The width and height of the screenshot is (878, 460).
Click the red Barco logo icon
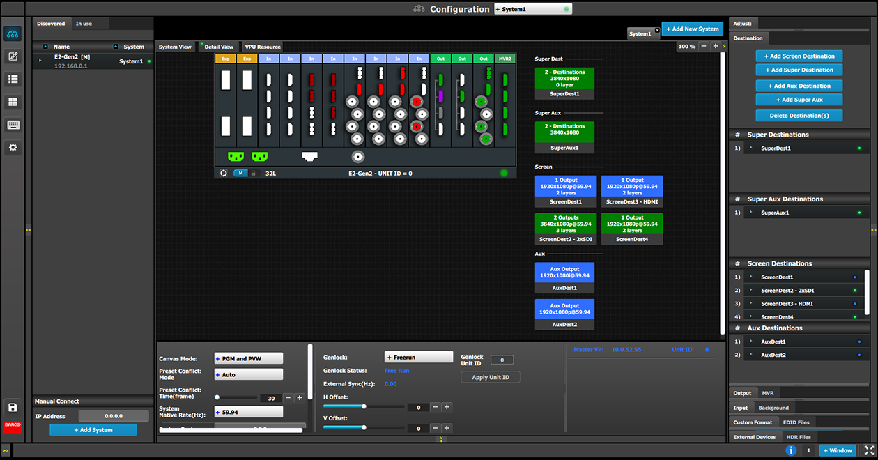pyautogui.click(x=13, y=427)
